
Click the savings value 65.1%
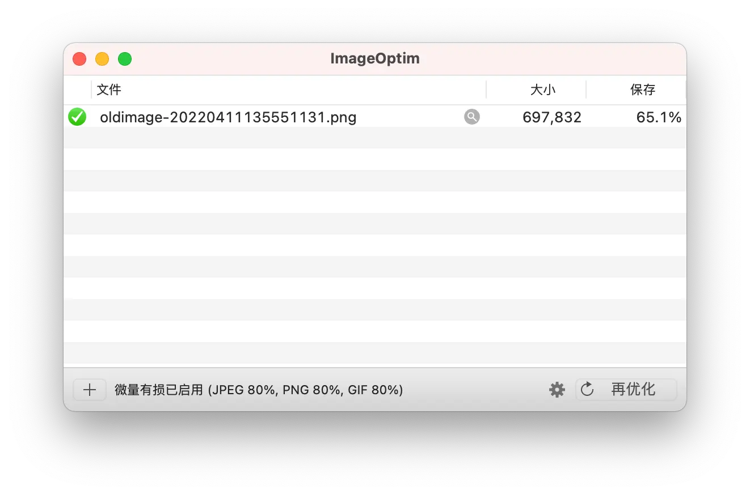pos(659,117)
